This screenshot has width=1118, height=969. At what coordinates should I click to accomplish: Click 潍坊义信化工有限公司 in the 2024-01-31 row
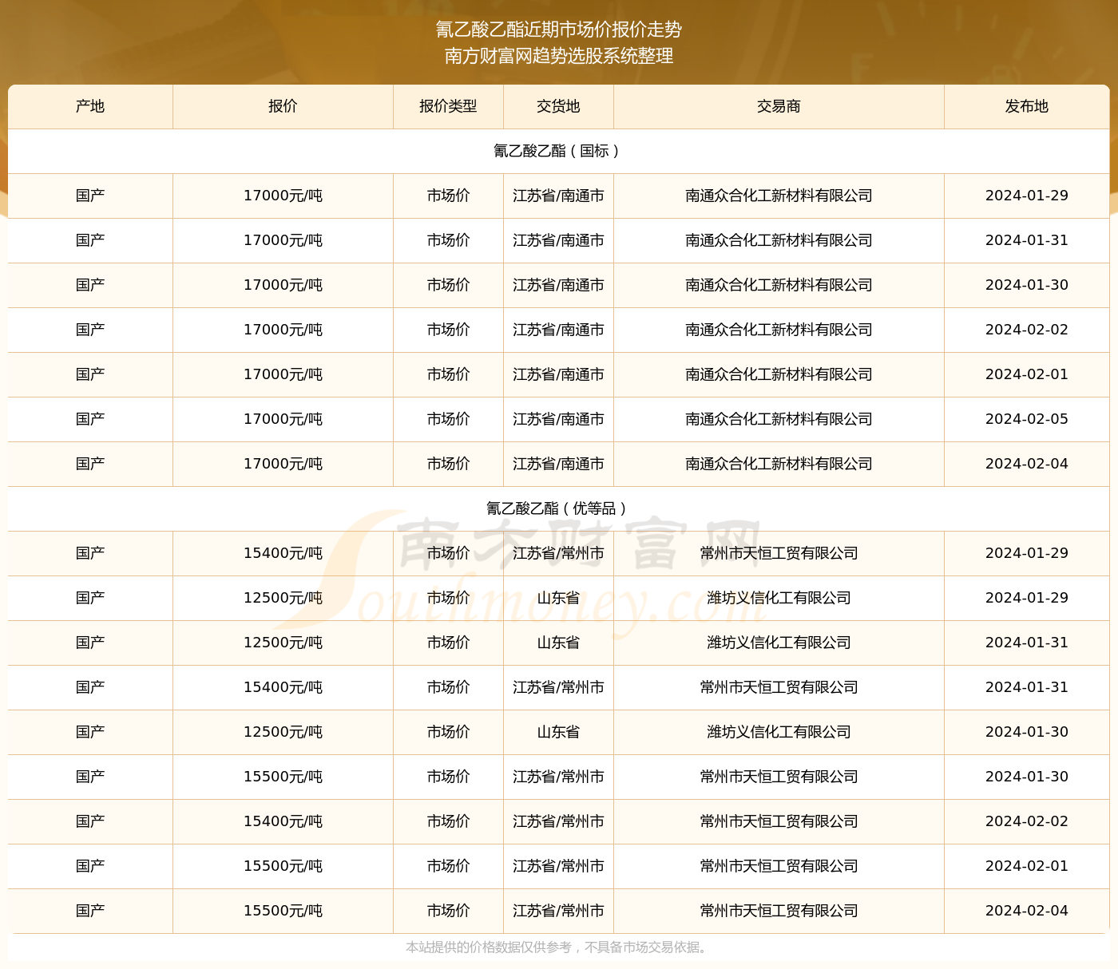click(x=779, y=643)
